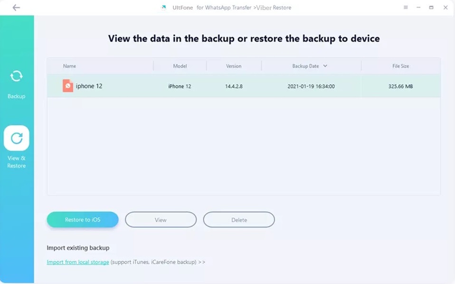The image size is (455, 284).
Task: Click version 14.4.2.8 cell
Action: tap(234, 86)
